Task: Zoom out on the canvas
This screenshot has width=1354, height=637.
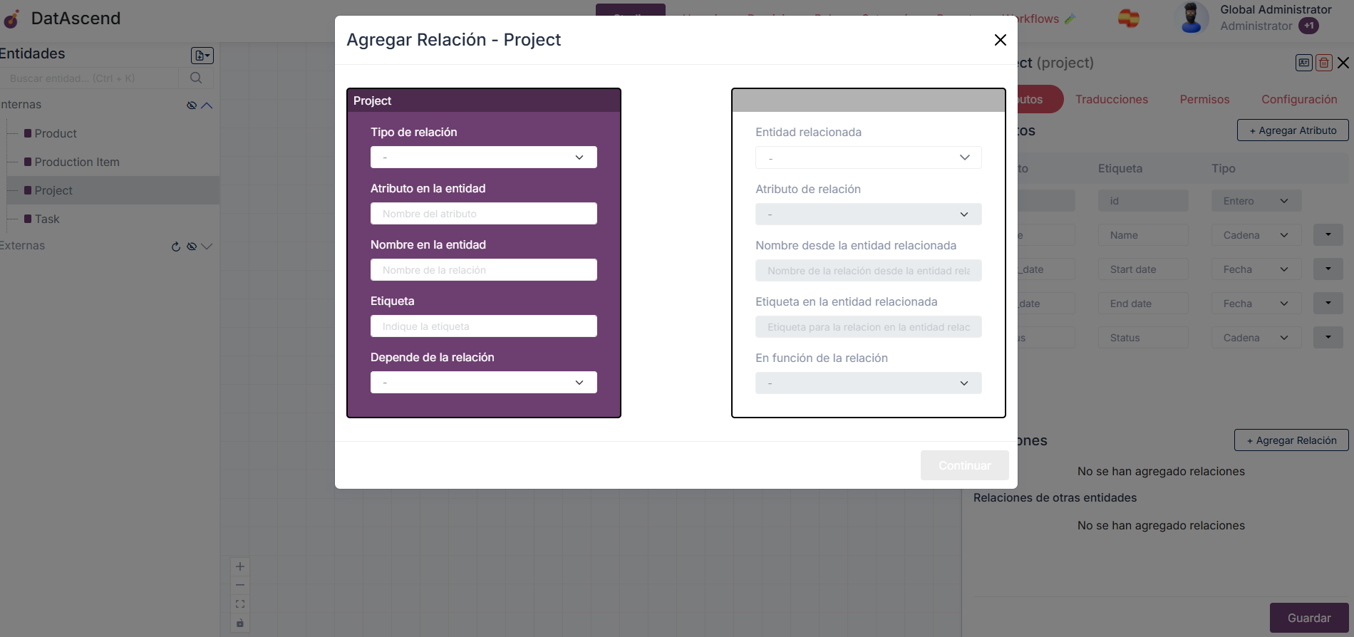Action: click(240, 585)
